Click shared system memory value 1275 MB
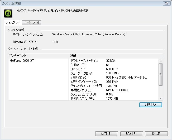The height and width of the screenshot is (140, 172). coord(112,99)
